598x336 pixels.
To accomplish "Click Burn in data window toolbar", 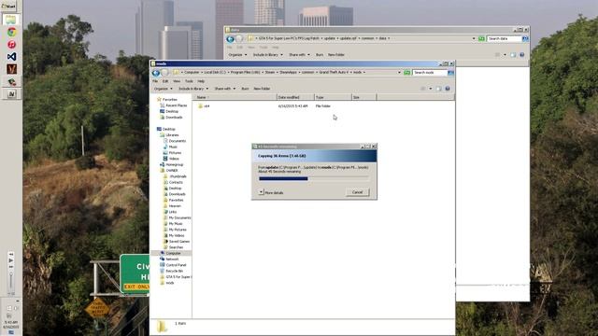I will (320, 55).
